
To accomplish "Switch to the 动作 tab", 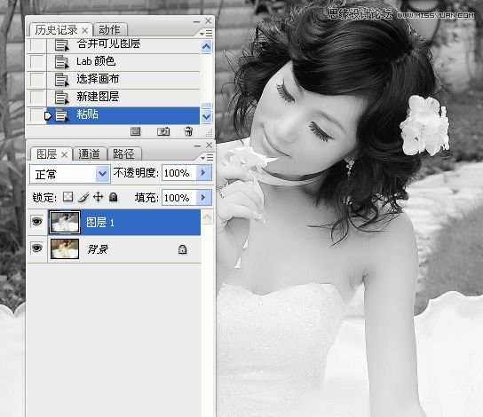I will [x=110, y=30].
